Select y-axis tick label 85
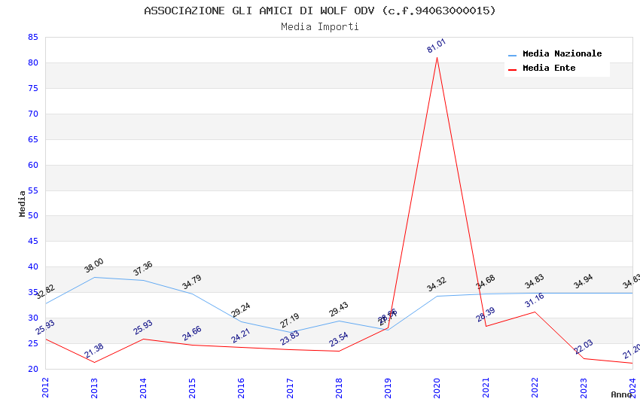The height and width of the screenshot is (414, 640). [x=33, y=37]
